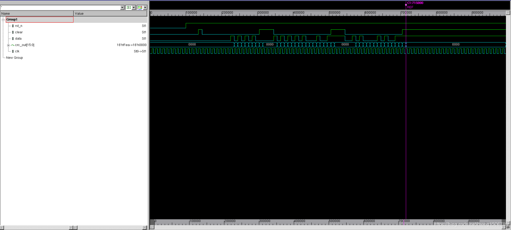This screenshot has width=511, height=230.
Task: Click the crc_out bus waveform icon
Action: (13, 45)
